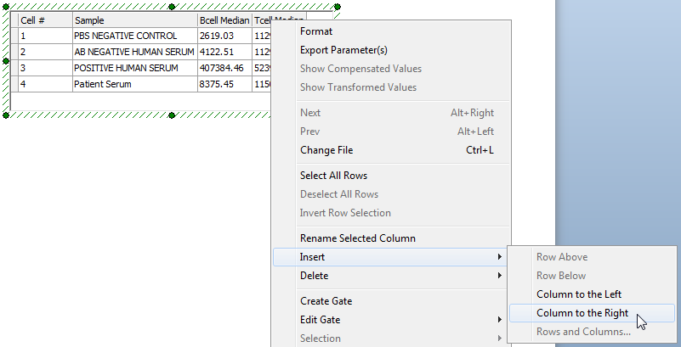Select Export Parameter(s) menu entry
Viewport: 681px width, 347px height.
tap(343, 50)
